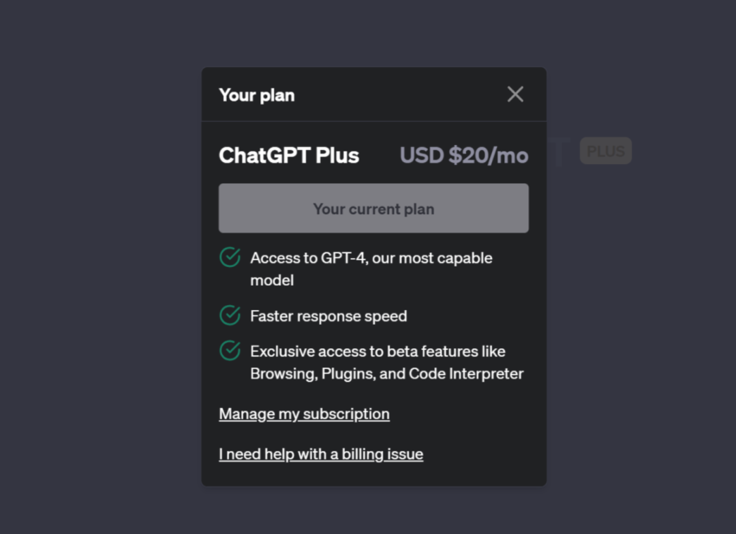Close the Your plan dialog
The width and height of the screenshot is (736, 534).
515,95
